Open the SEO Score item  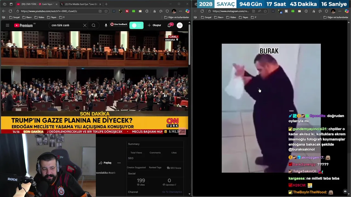(x=174, y=168)
